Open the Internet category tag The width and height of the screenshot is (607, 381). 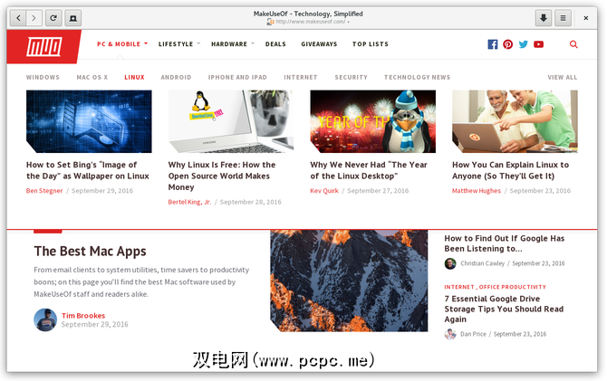(x=459, y=287)
